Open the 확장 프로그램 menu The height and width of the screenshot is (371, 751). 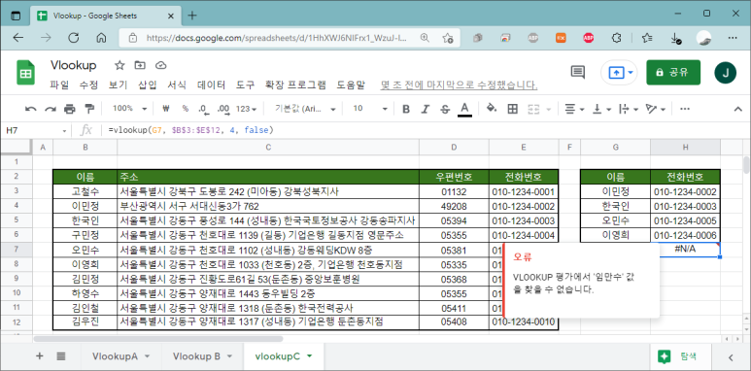click(x=295, y=85)
